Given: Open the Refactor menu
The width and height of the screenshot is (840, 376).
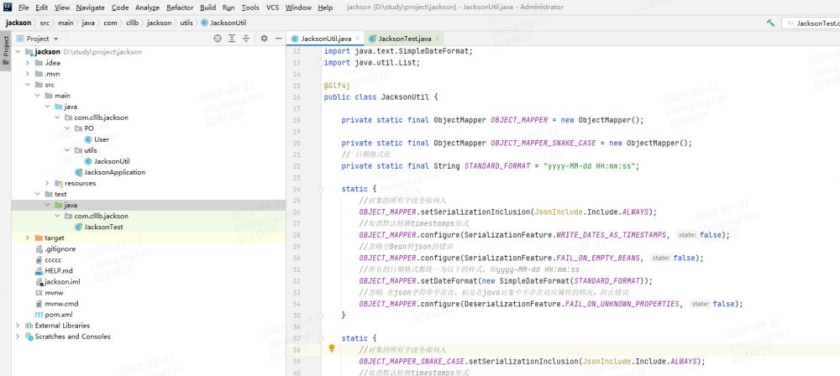Looking at the screenshot, I should point(180,7).
